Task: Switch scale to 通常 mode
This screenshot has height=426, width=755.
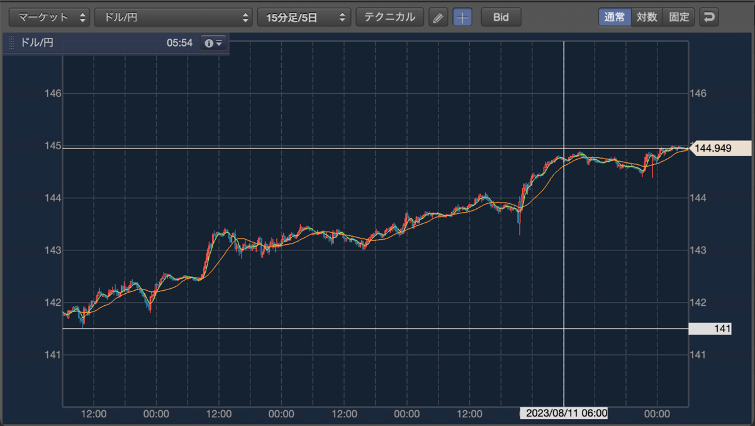Action: point(614,17)
